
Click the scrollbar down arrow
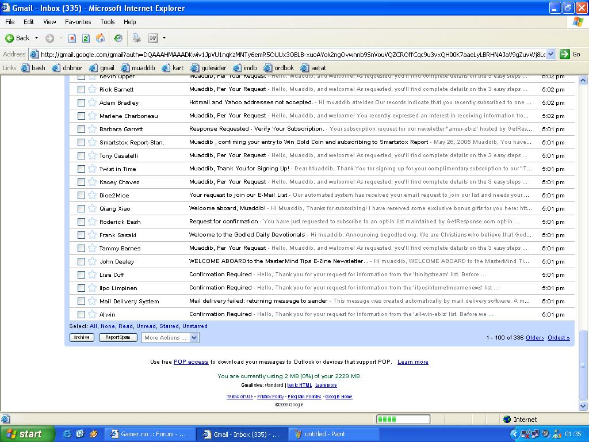tap(583, 406)
